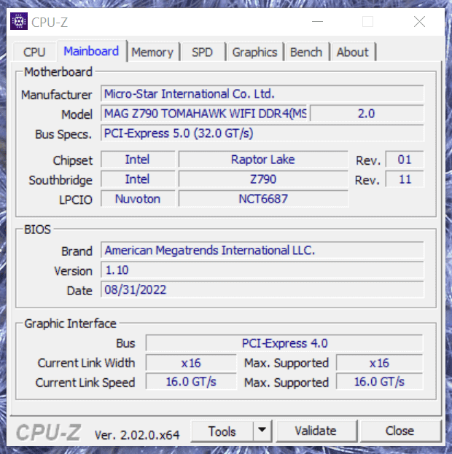Viewport: 452px width, 454px height.
Task: Click the CPU-Z logo at bottom left
Action: [49, 432]
